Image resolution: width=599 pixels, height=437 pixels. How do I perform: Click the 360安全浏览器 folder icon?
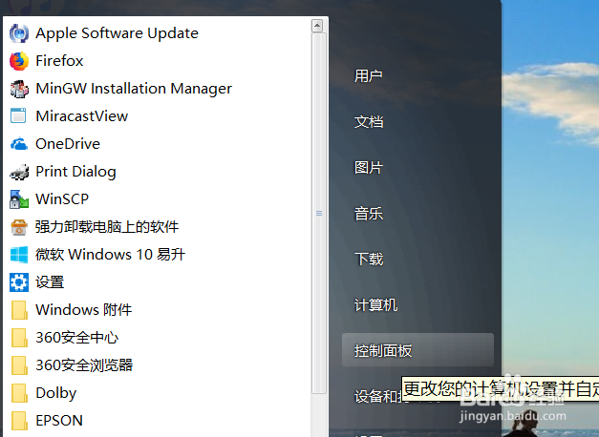[19, 365]
